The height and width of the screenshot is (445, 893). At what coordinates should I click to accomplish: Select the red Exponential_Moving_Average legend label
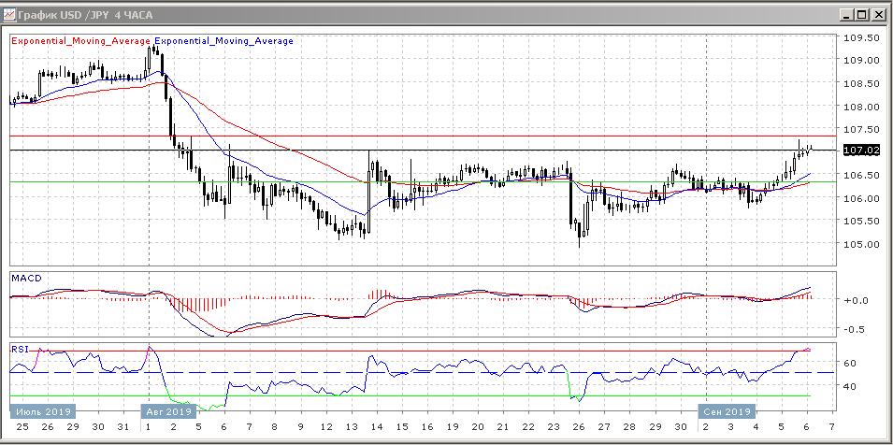tap(79, 41)
